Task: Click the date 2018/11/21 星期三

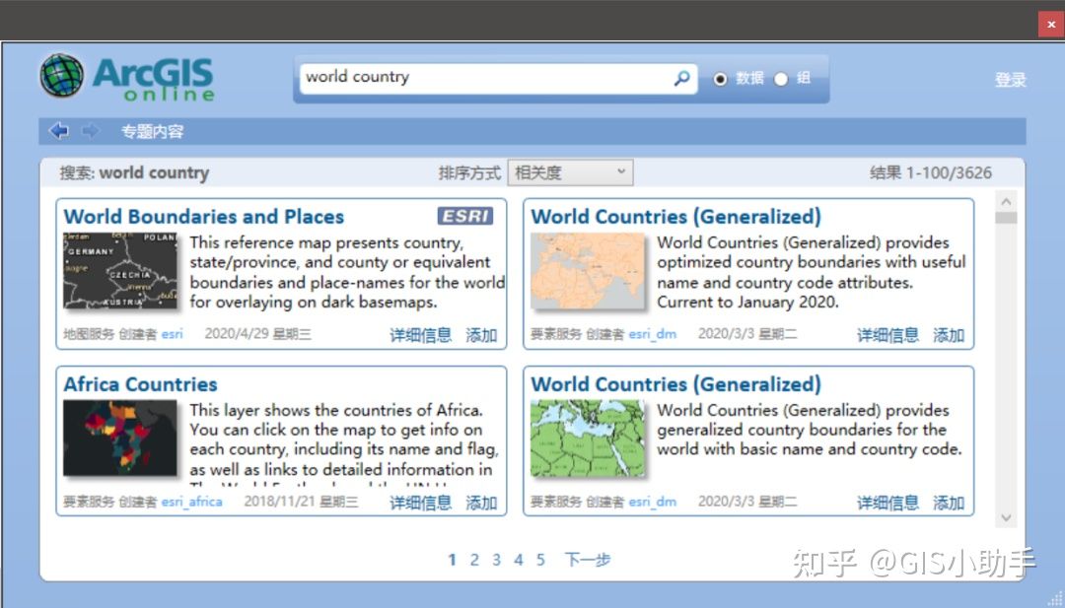Action: 301,502
